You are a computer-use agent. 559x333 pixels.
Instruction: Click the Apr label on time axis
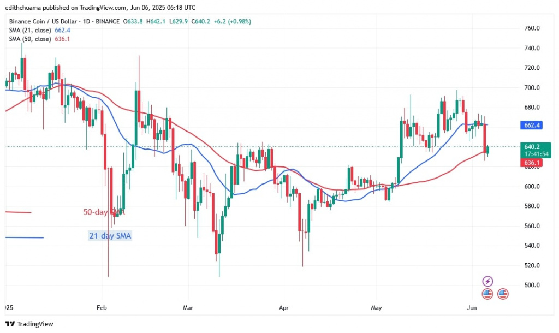click(x=282, y=308)
